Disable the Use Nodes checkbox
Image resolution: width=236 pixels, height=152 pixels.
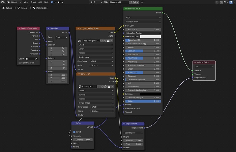(x=52, y=2)
